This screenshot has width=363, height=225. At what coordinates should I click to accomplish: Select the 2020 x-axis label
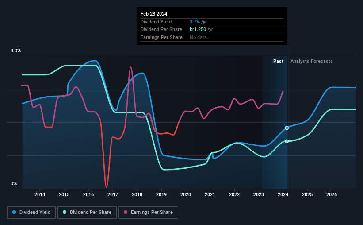point(186,194)
